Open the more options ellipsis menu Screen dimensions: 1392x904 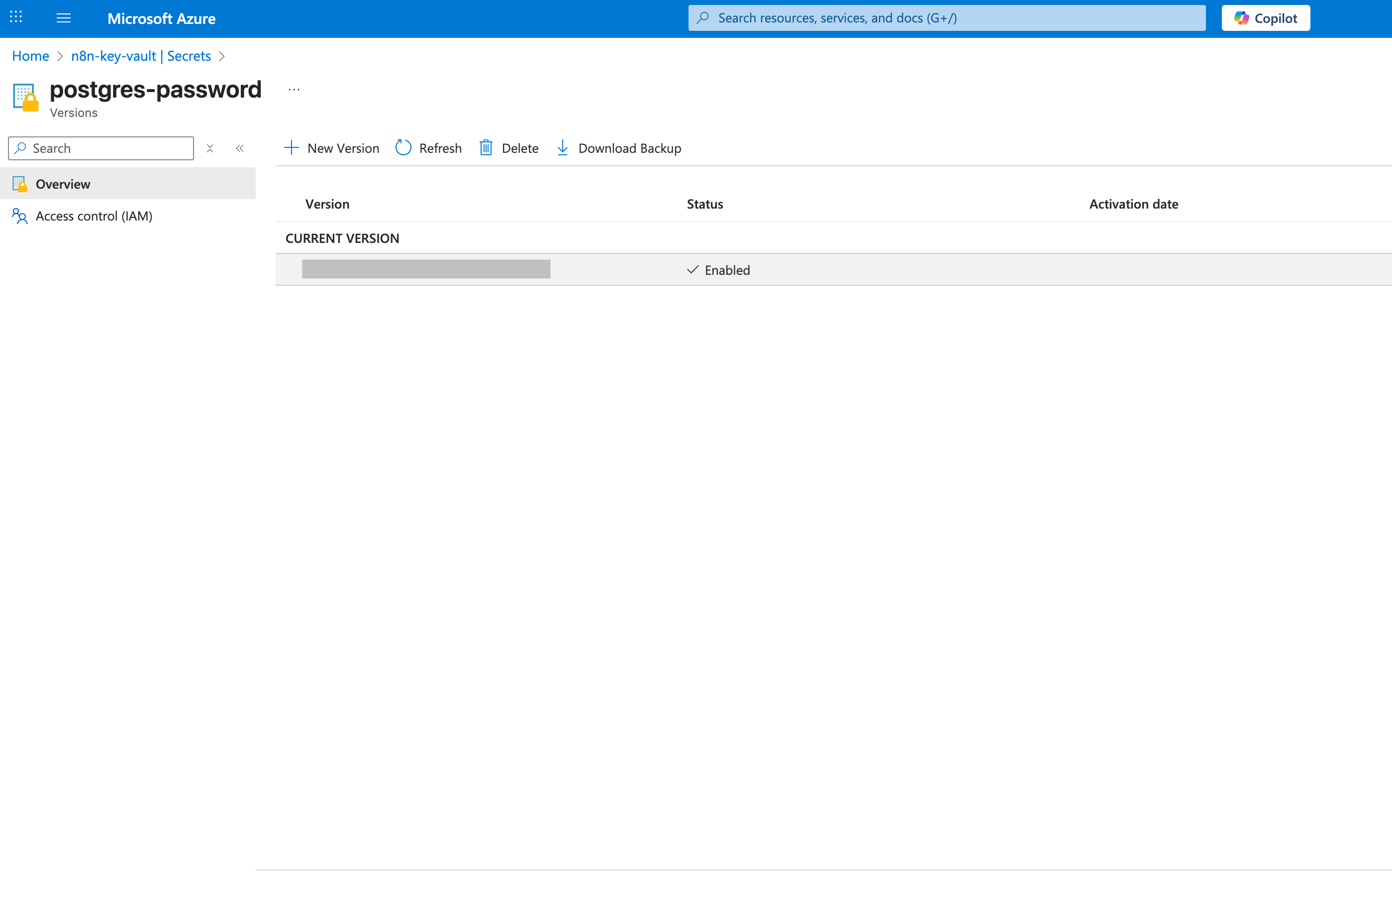pyautogui.click(x=294, y=90)
